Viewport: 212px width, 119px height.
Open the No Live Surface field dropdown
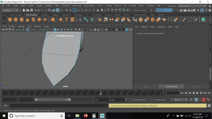pyautogui.click(x=141, y=10)
